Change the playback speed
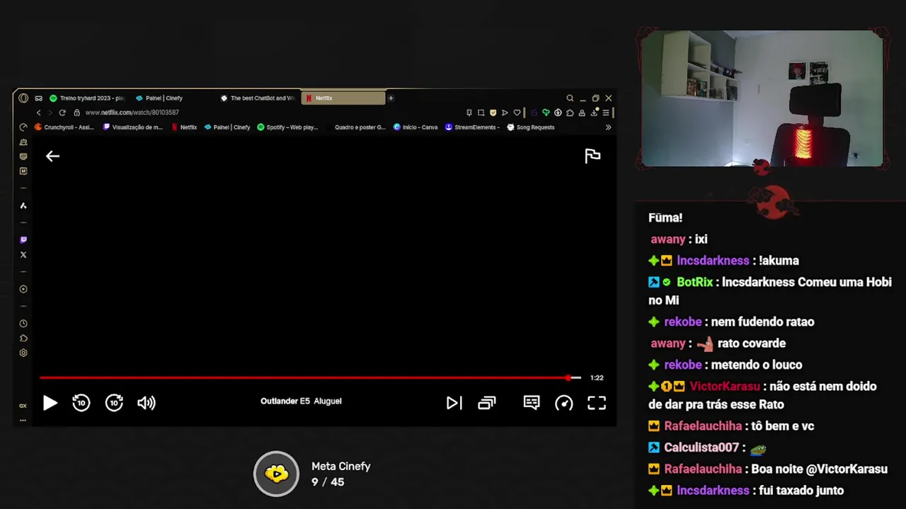 pos(564,403)
